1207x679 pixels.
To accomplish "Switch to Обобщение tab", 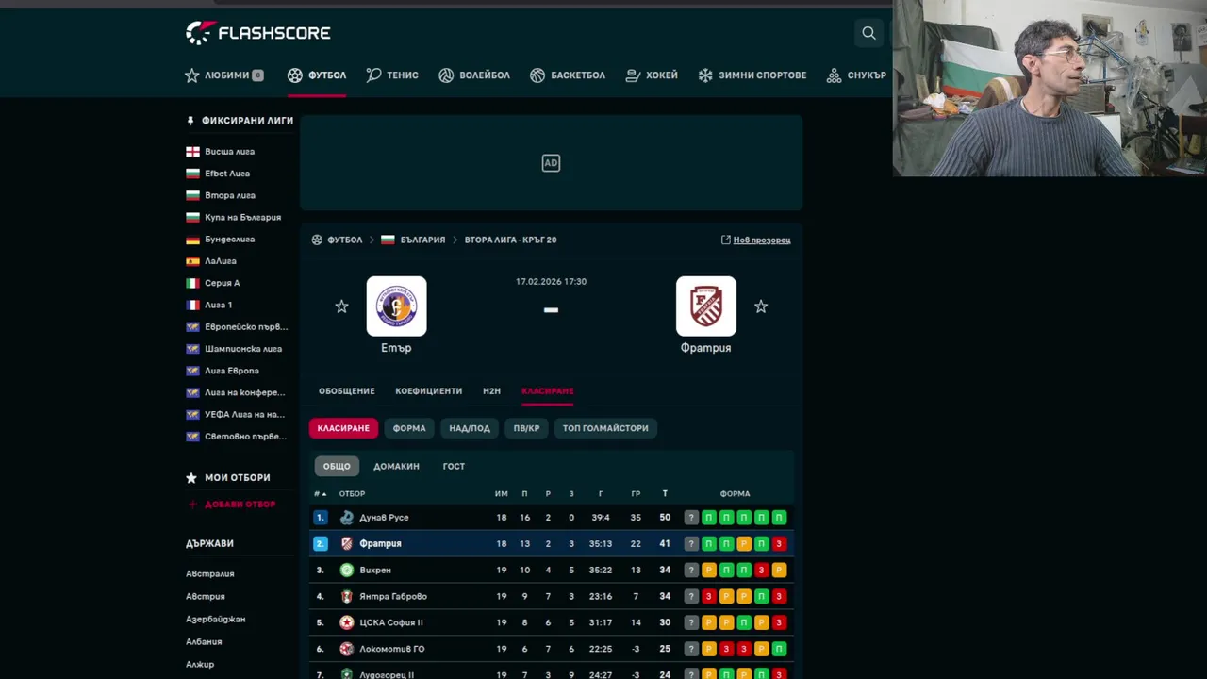I will coord(346,390).
